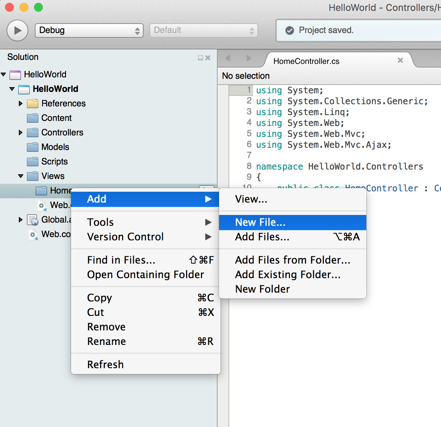This screenshot has width=441, height=427.
Task: Navigate forward with the right arrow
Action: click(x=248, y=58)
